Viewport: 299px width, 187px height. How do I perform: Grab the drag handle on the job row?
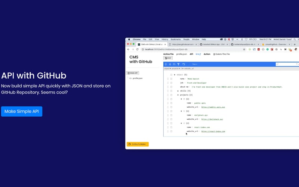(x=168, y=83)
